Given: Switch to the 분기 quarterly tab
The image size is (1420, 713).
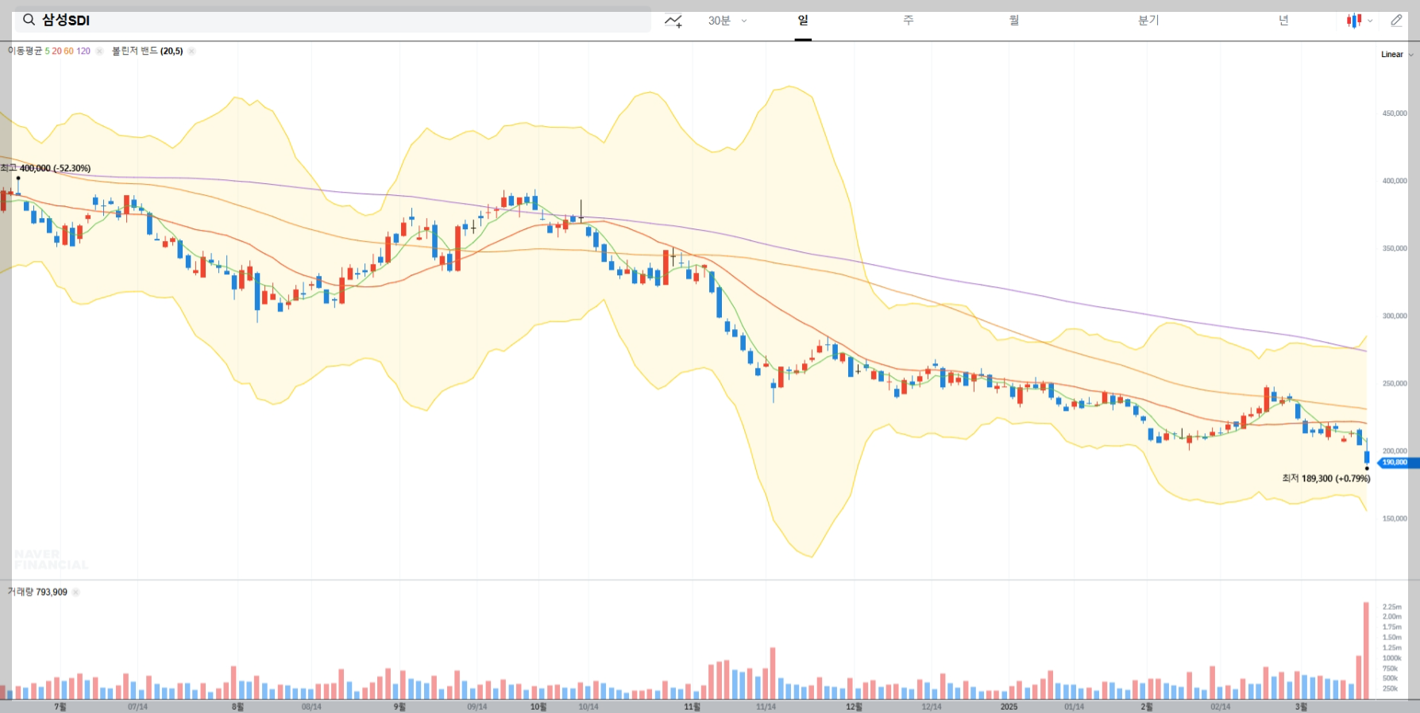Looking at the screenshot, I should tap(1148, 21).
